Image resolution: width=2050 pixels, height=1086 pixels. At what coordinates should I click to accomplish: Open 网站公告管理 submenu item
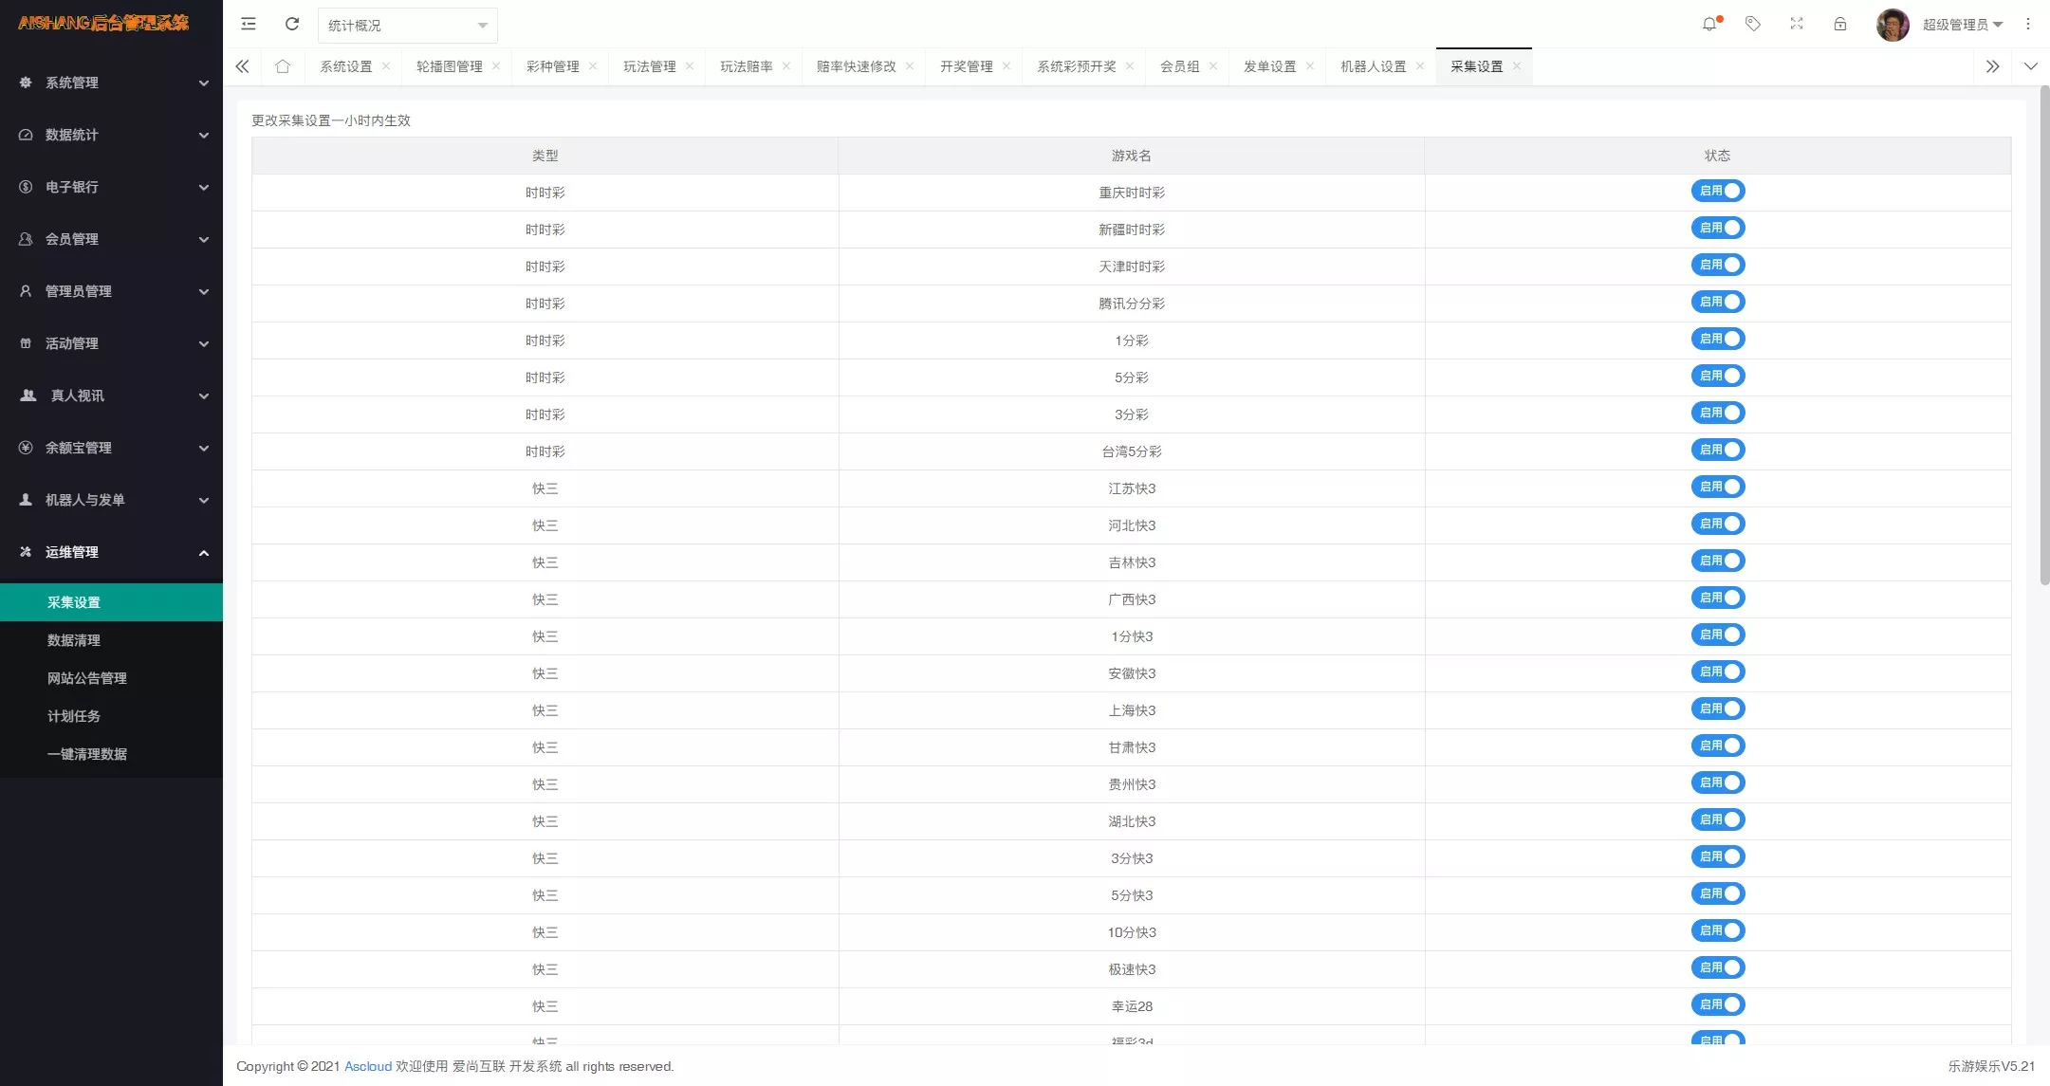(111, 678)
